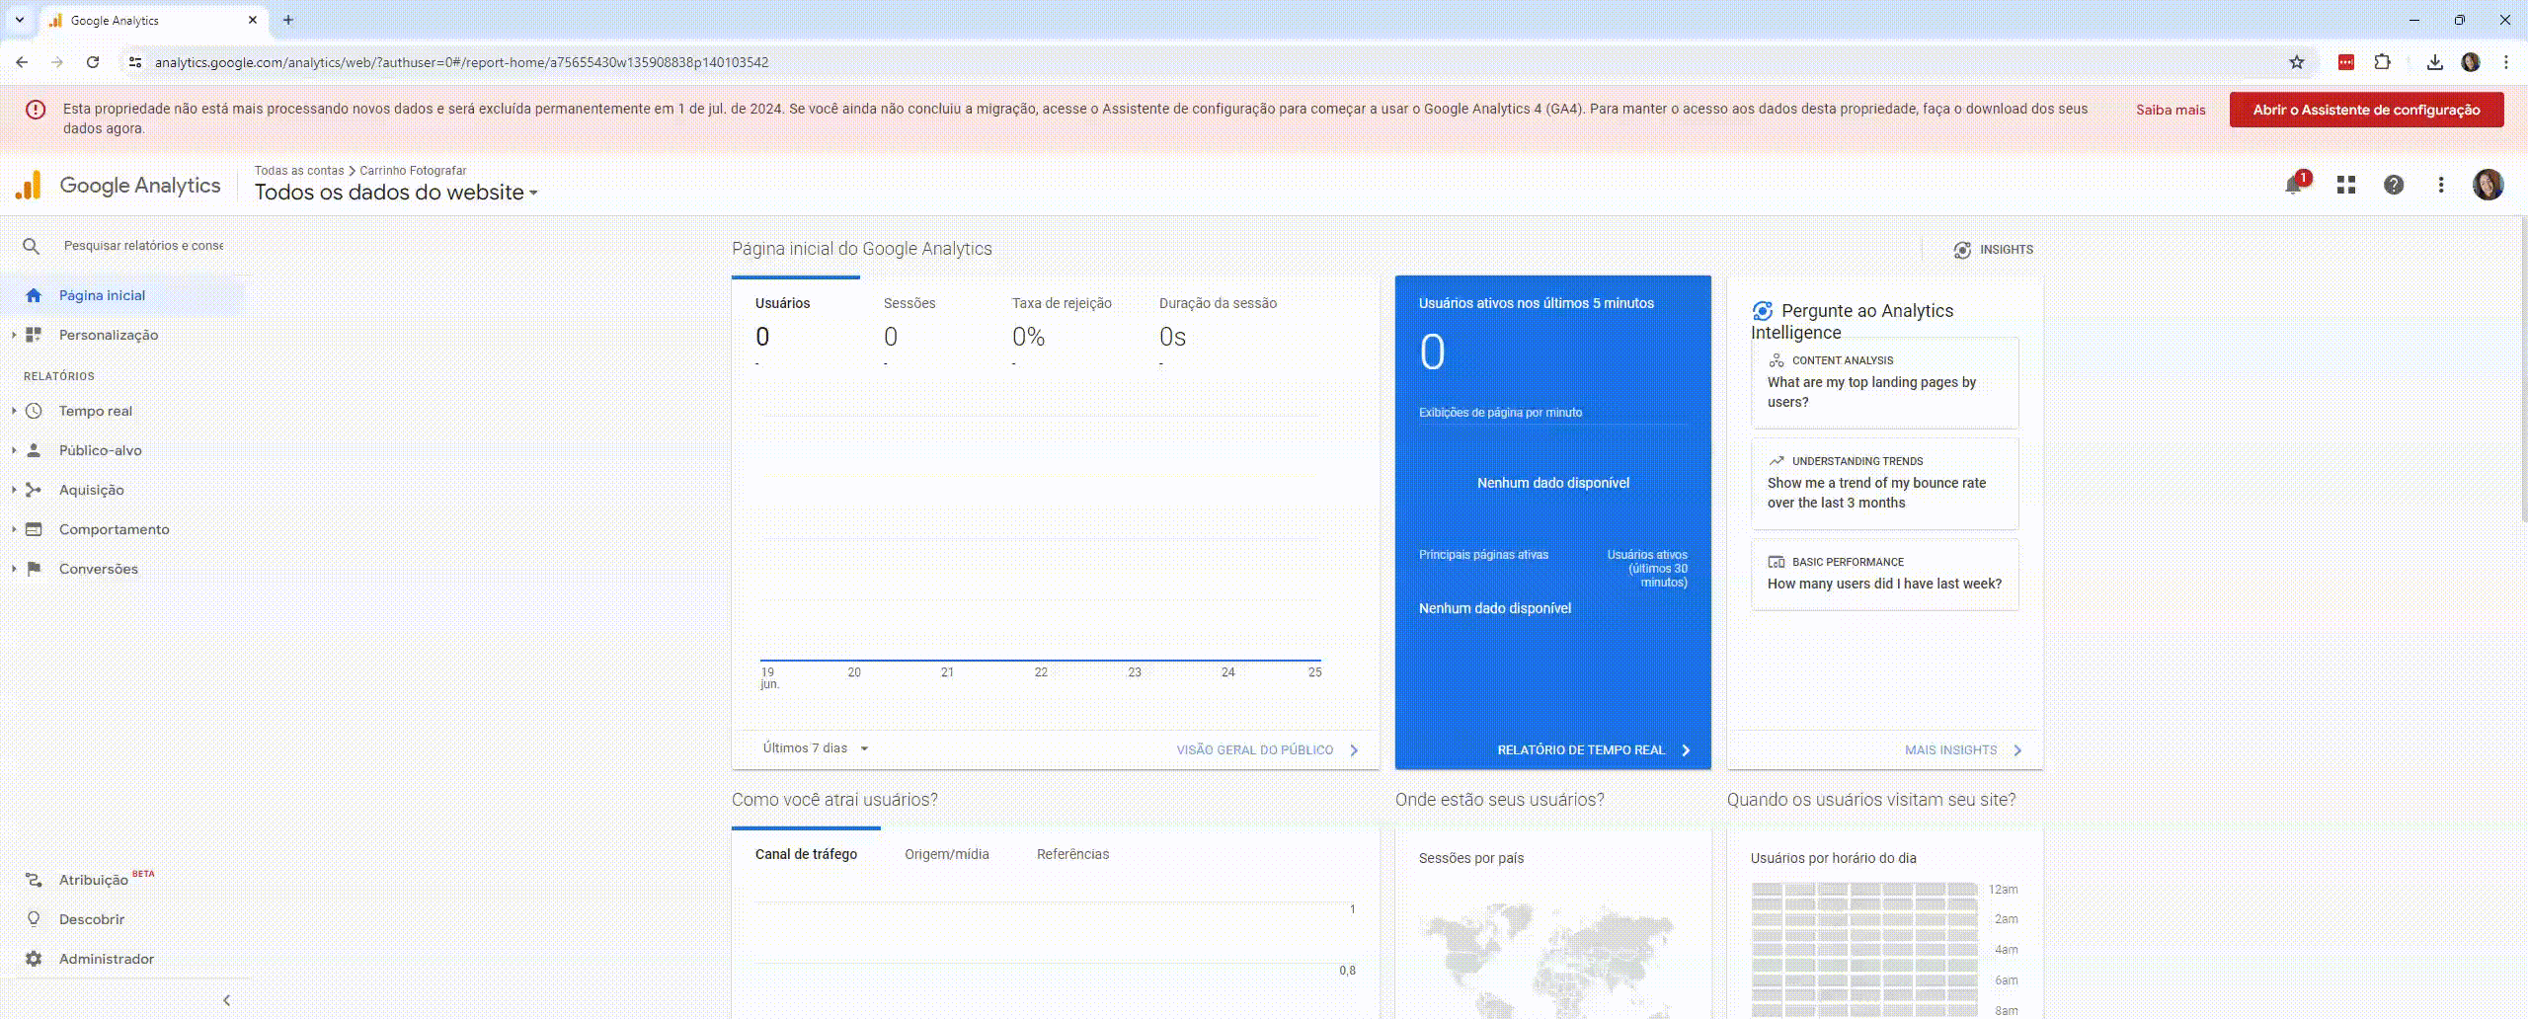Open the Todos os dados do website dropdown
Screen dimensions: 2528x1019
tap(396, 193)
